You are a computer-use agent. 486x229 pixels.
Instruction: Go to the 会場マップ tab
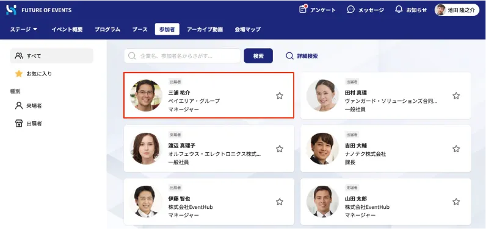tap(247, 29)
